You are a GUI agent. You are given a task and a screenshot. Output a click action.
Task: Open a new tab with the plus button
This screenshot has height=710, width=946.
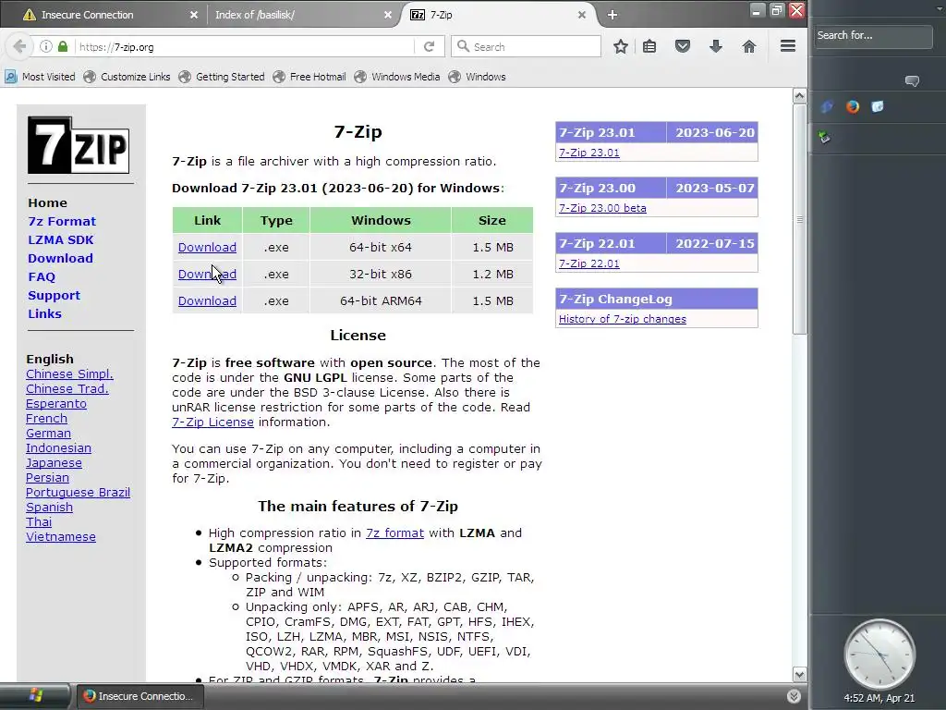pyautogui.click(x=612, y=15)
